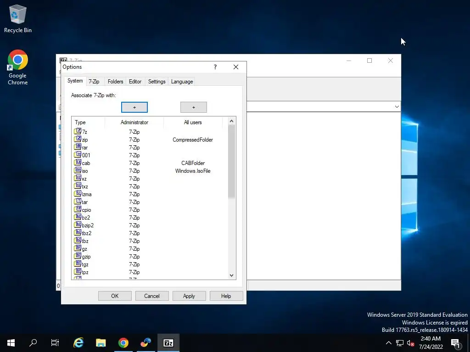Screen dimensions: 470x352
Task: Switch to the Editor tab
Action: pyautogui.click(x=135, y=82)
